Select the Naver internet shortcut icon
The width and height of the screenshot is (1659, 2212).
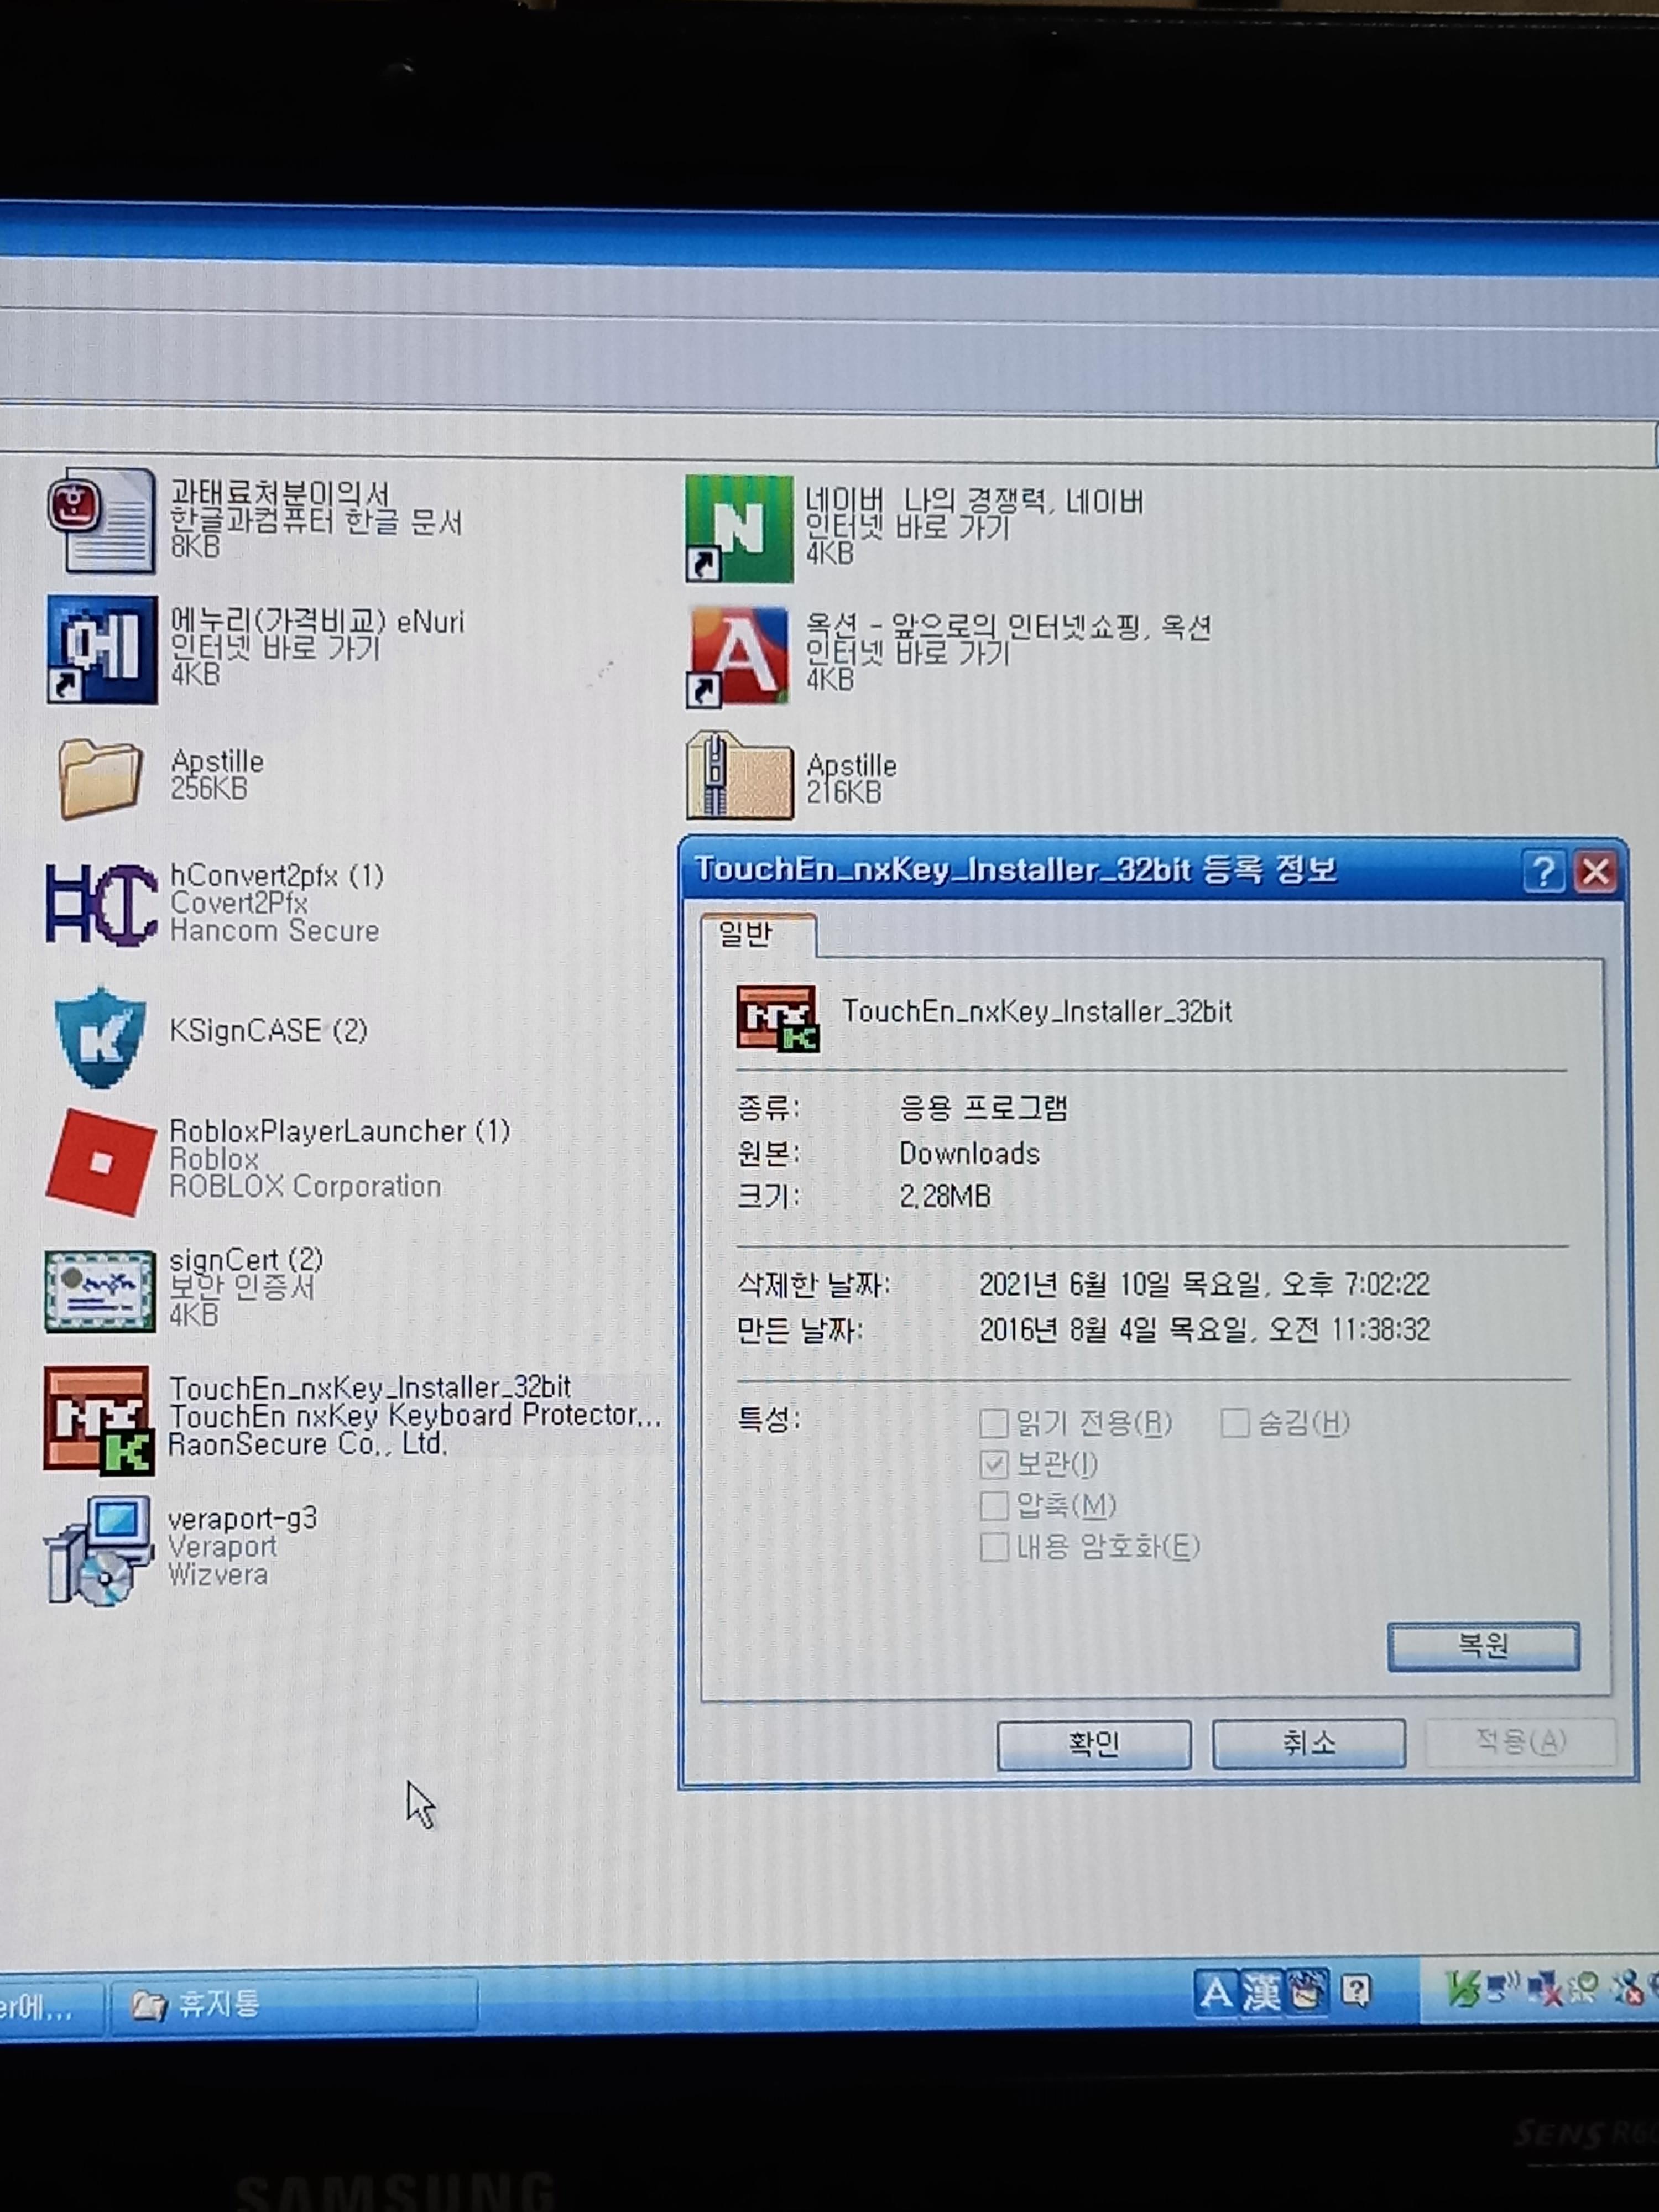coord(739,528)
